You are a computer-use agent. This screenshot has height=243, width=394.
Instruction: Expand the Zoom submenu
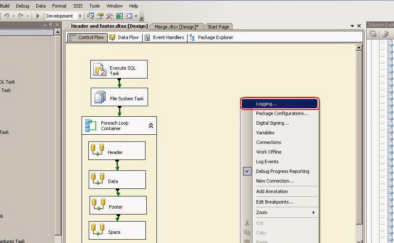click(313, 212)
